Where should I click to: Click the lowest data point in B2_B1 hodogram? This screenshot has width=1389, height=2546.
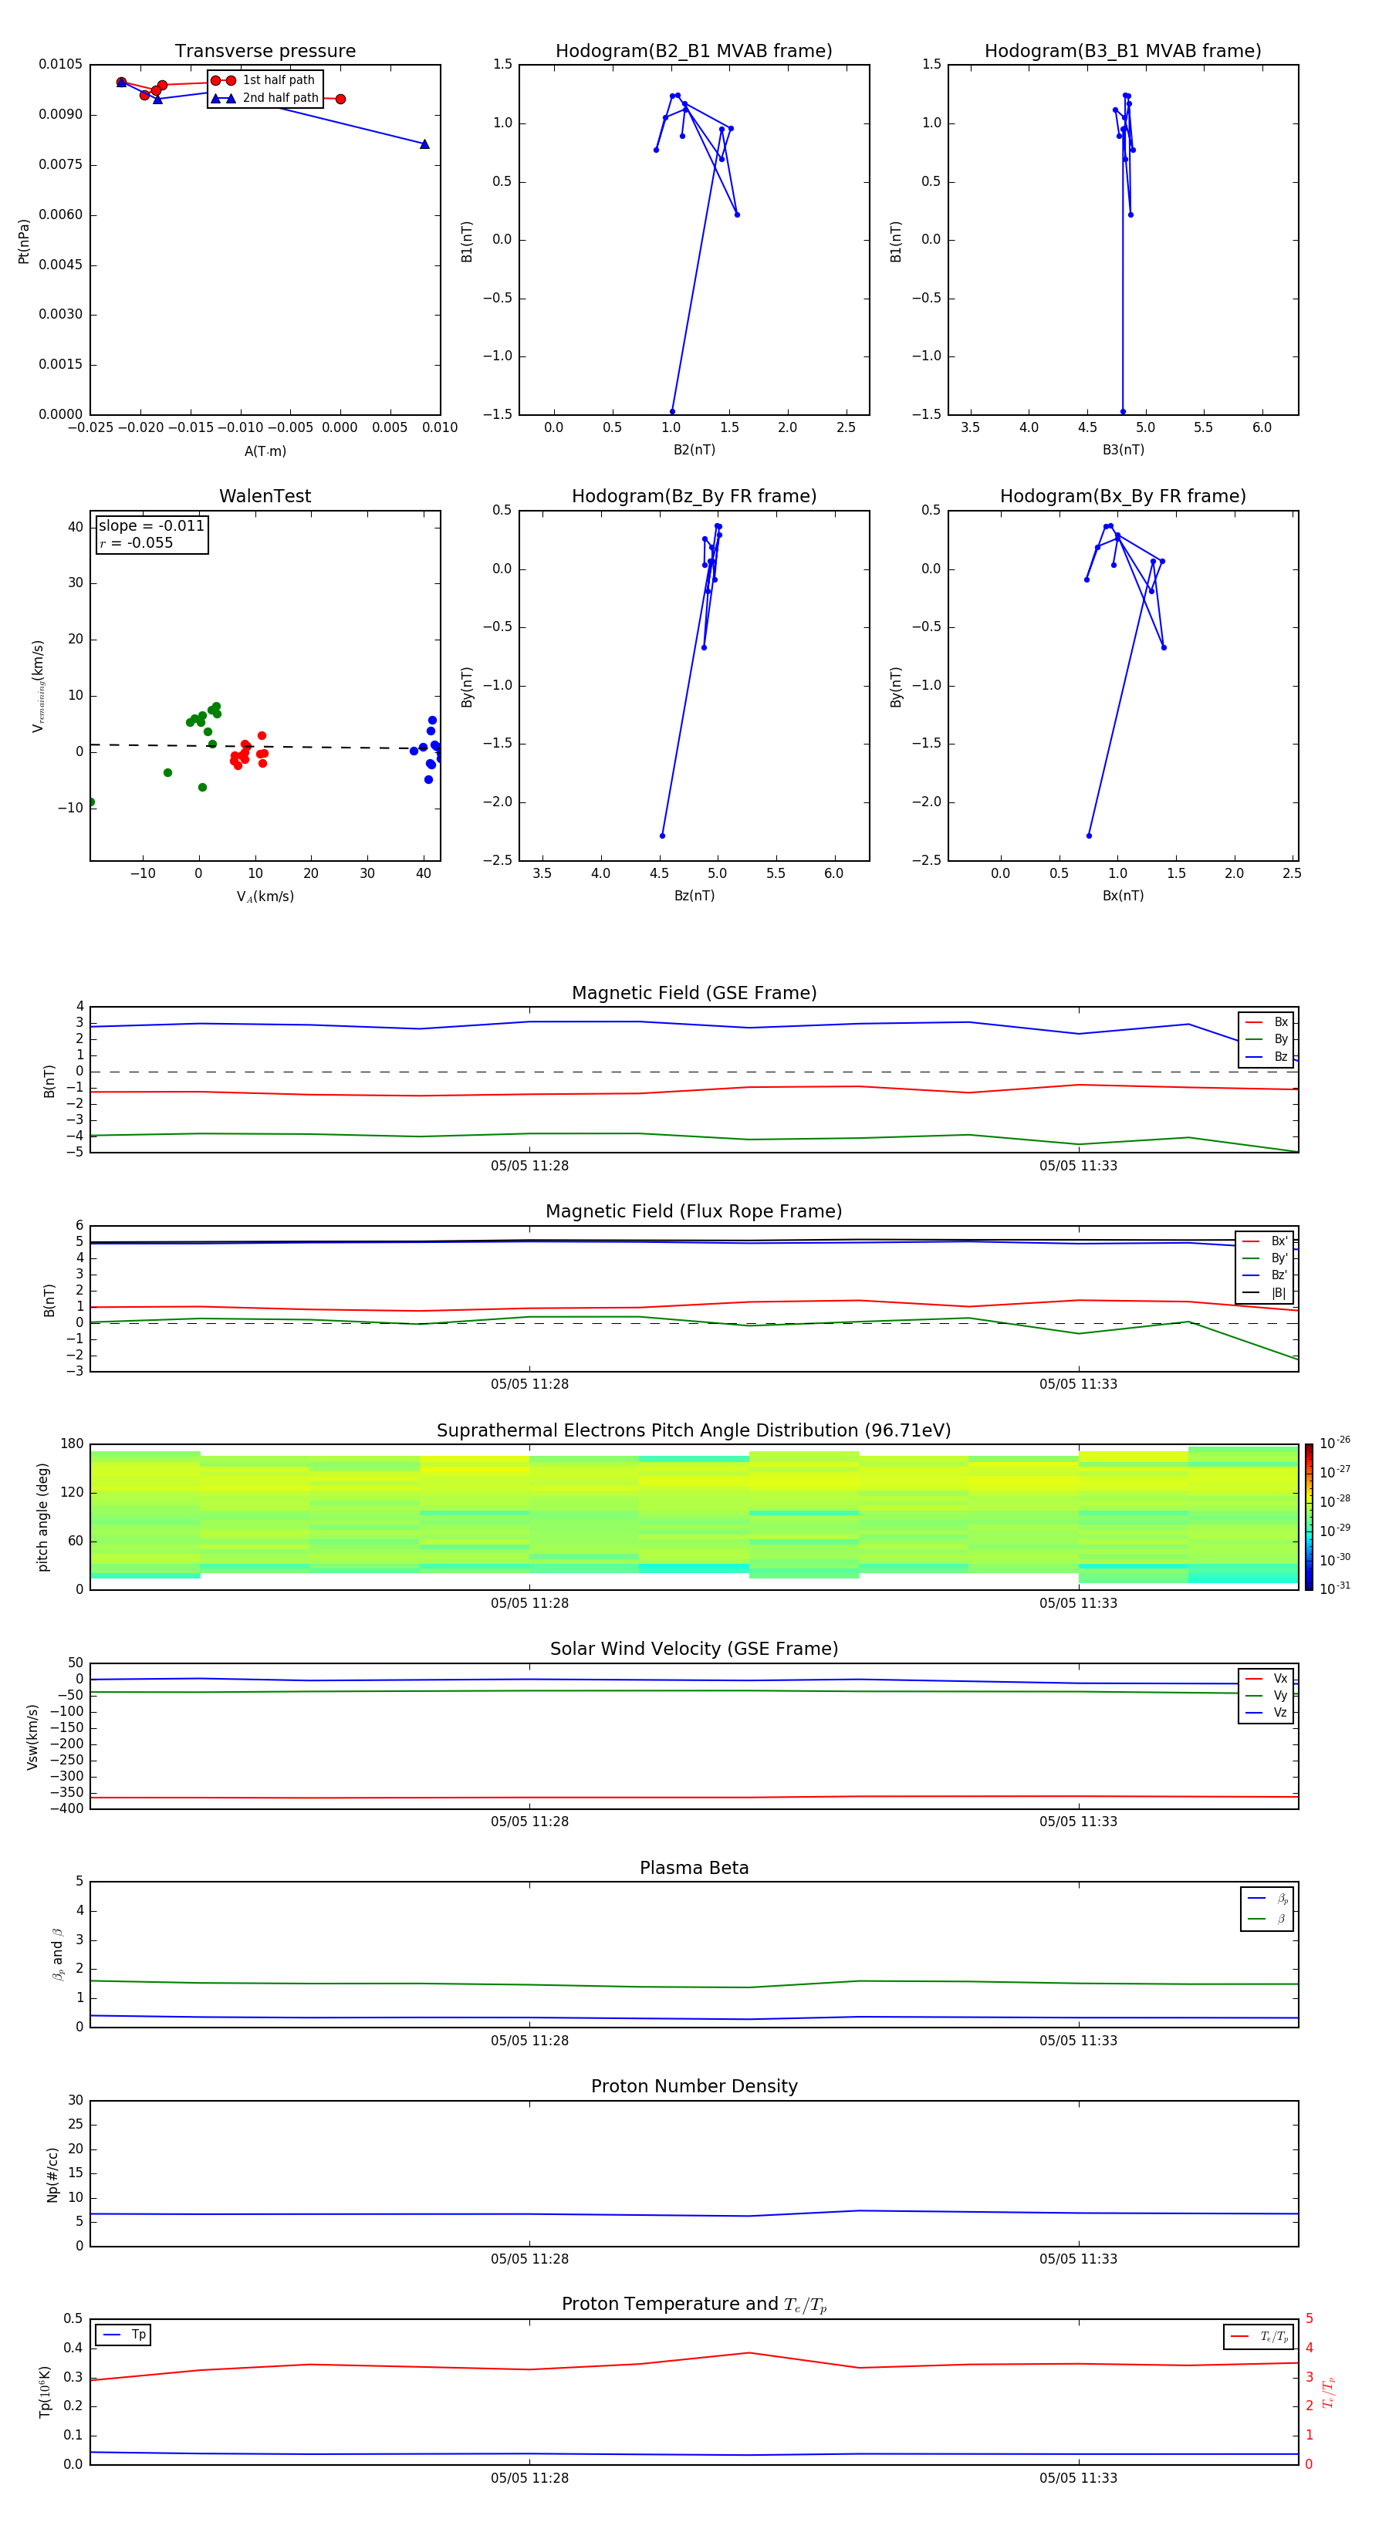[672, 412]
